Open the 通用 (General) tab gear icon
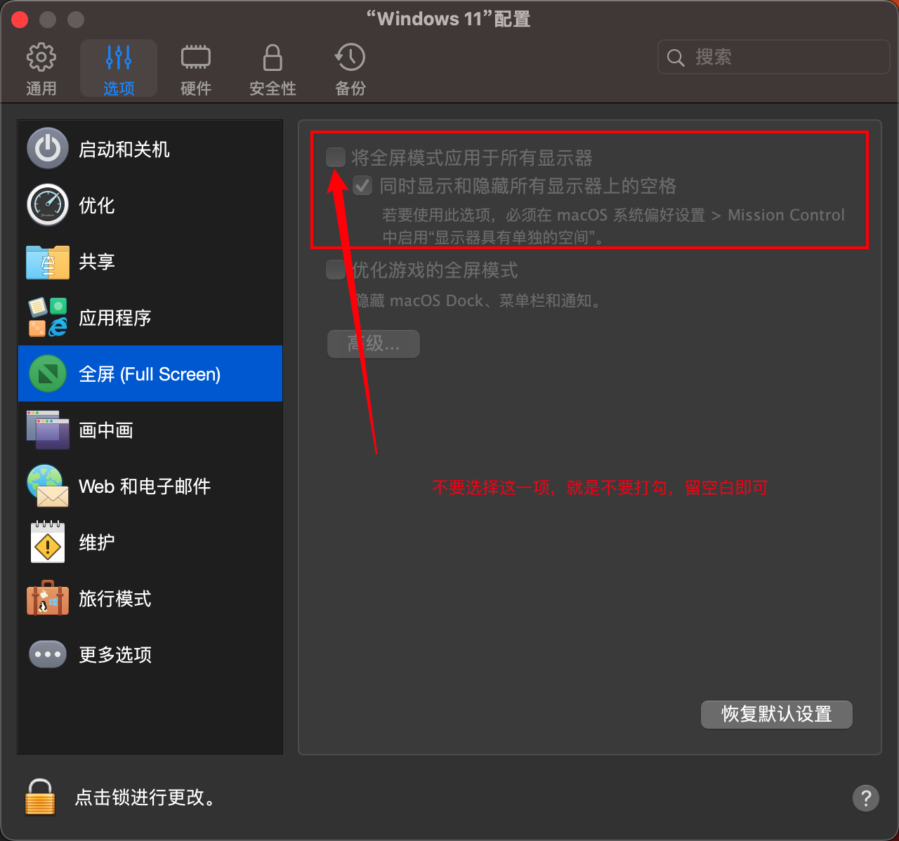Viewport: 899px width, 841px height. 41,58
